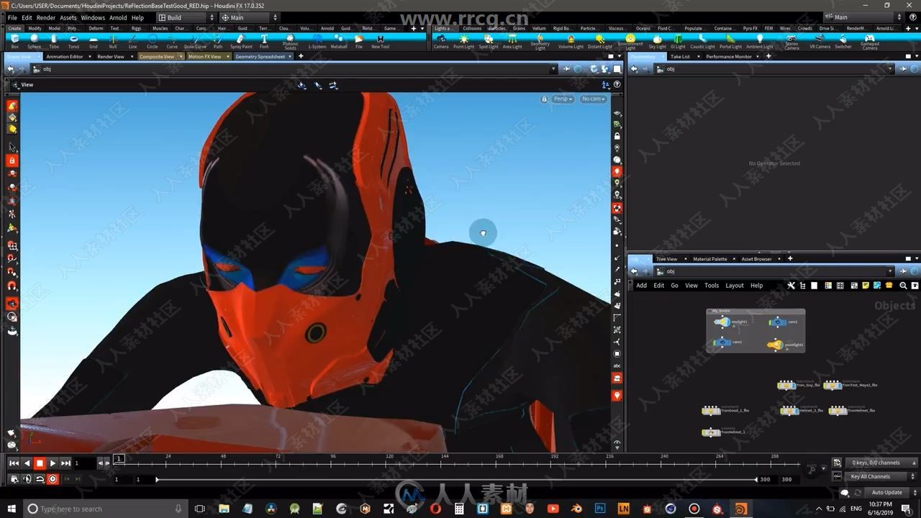Image resolution: width=921 pixels, height=518 pixels.
Task: Expand parameters pane path dropdown arrow
Action: pos(890,69)
